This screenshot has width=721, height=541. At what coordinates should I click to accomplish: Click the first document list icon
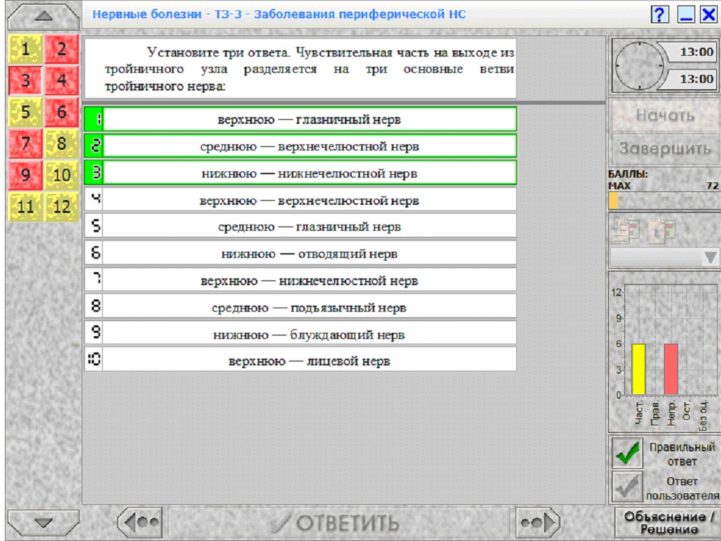626,229
